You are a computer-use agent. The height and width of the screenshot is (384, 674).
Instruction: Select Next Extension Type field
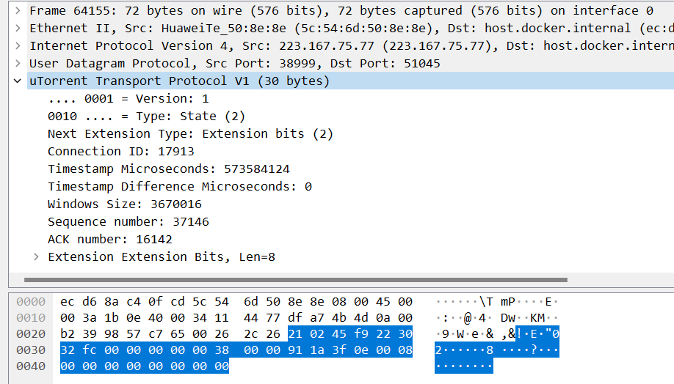click(190, 133)
